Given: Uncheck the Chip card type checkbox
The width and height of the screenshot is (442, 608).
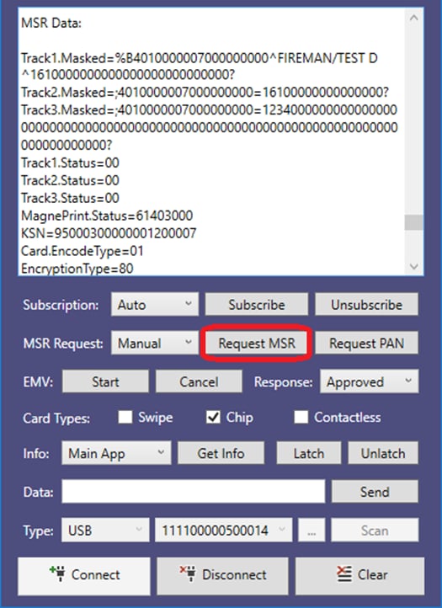Looking at the screenshot, I should [213, 418].
